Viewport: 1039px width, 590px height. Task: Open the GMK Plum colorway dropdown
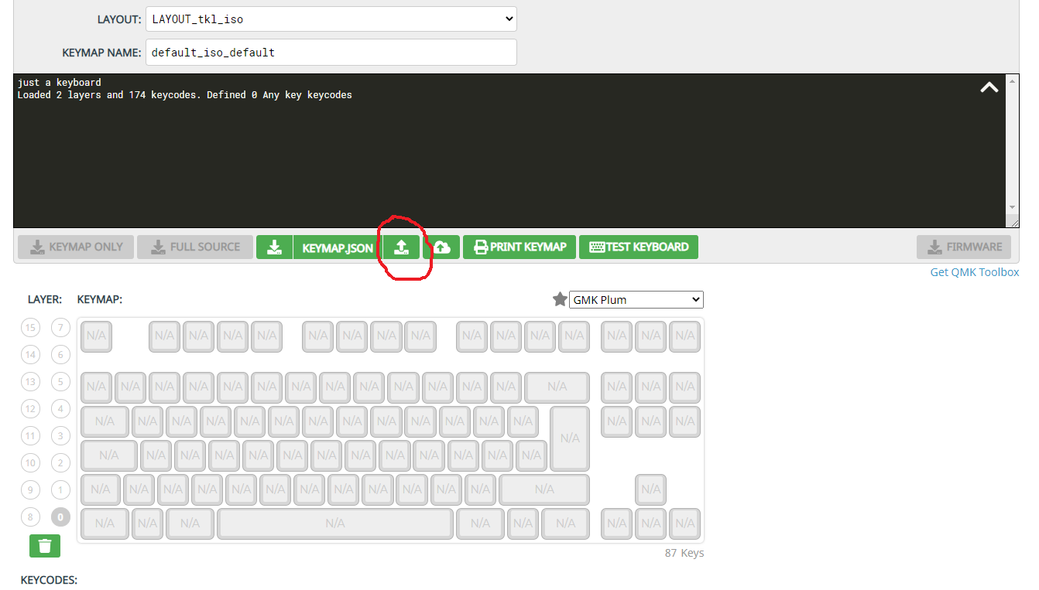[636, 299]
